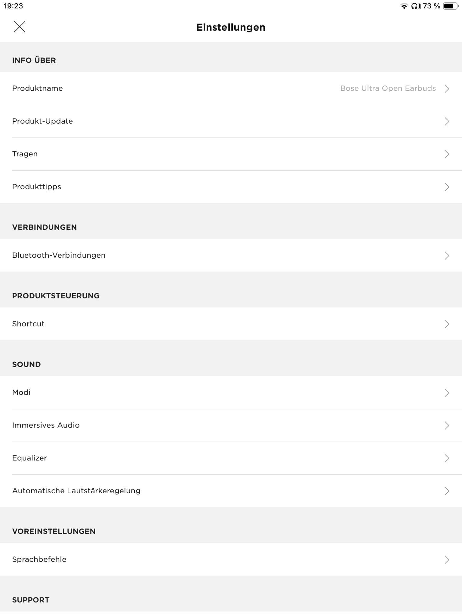Tap the chevron icon next to Equalizer
462x616 pixels.
tap(447, 458)
